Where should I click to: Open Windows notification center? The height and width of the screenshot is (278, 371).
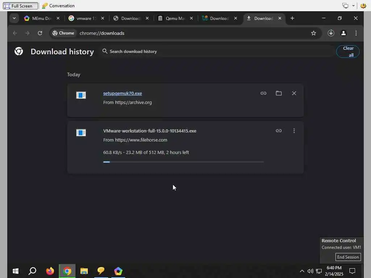pos(352,271)
